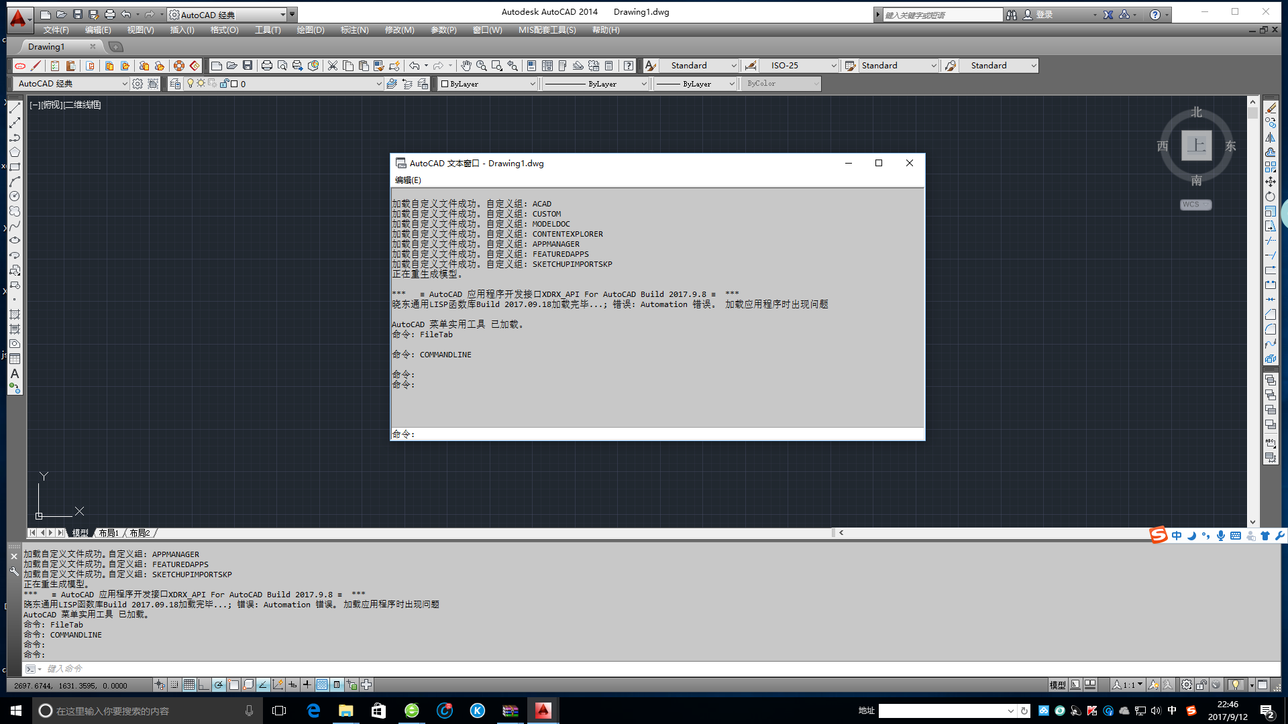Expand the Standard text style dropdown

733,66
